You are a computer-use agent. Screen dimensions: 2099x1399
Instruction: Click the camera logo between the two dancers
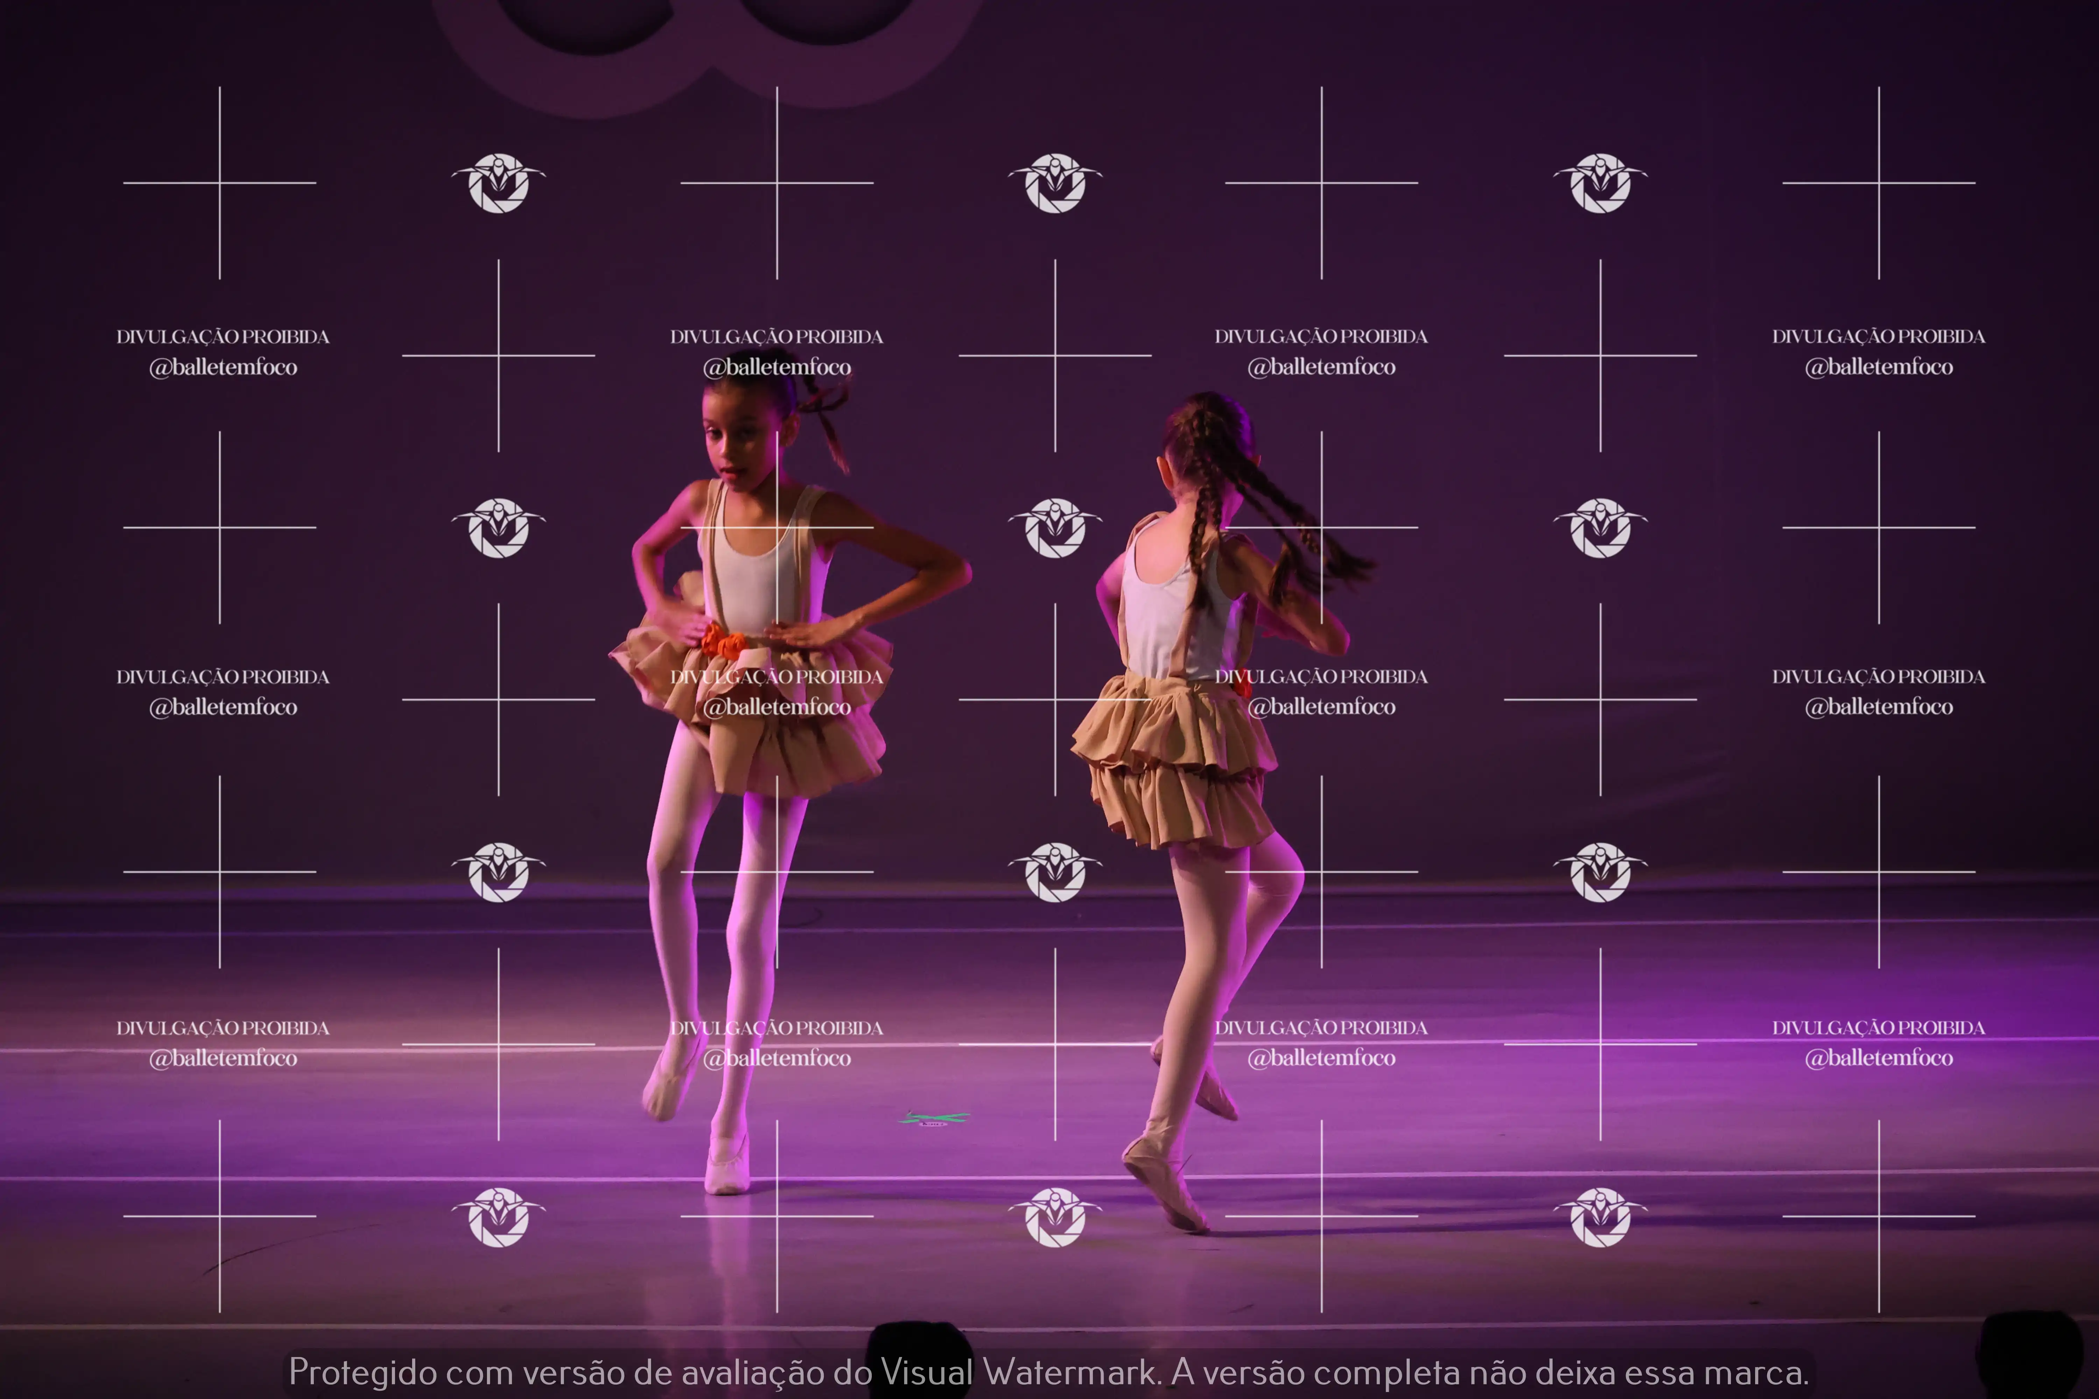1055,527
